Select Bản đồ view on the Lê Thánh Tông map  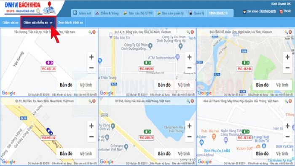click(x=262, y=154)
